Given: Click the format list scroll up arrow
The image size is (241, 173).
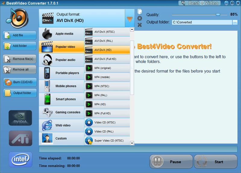Looking at the screenshot, I should pos(132,29).
